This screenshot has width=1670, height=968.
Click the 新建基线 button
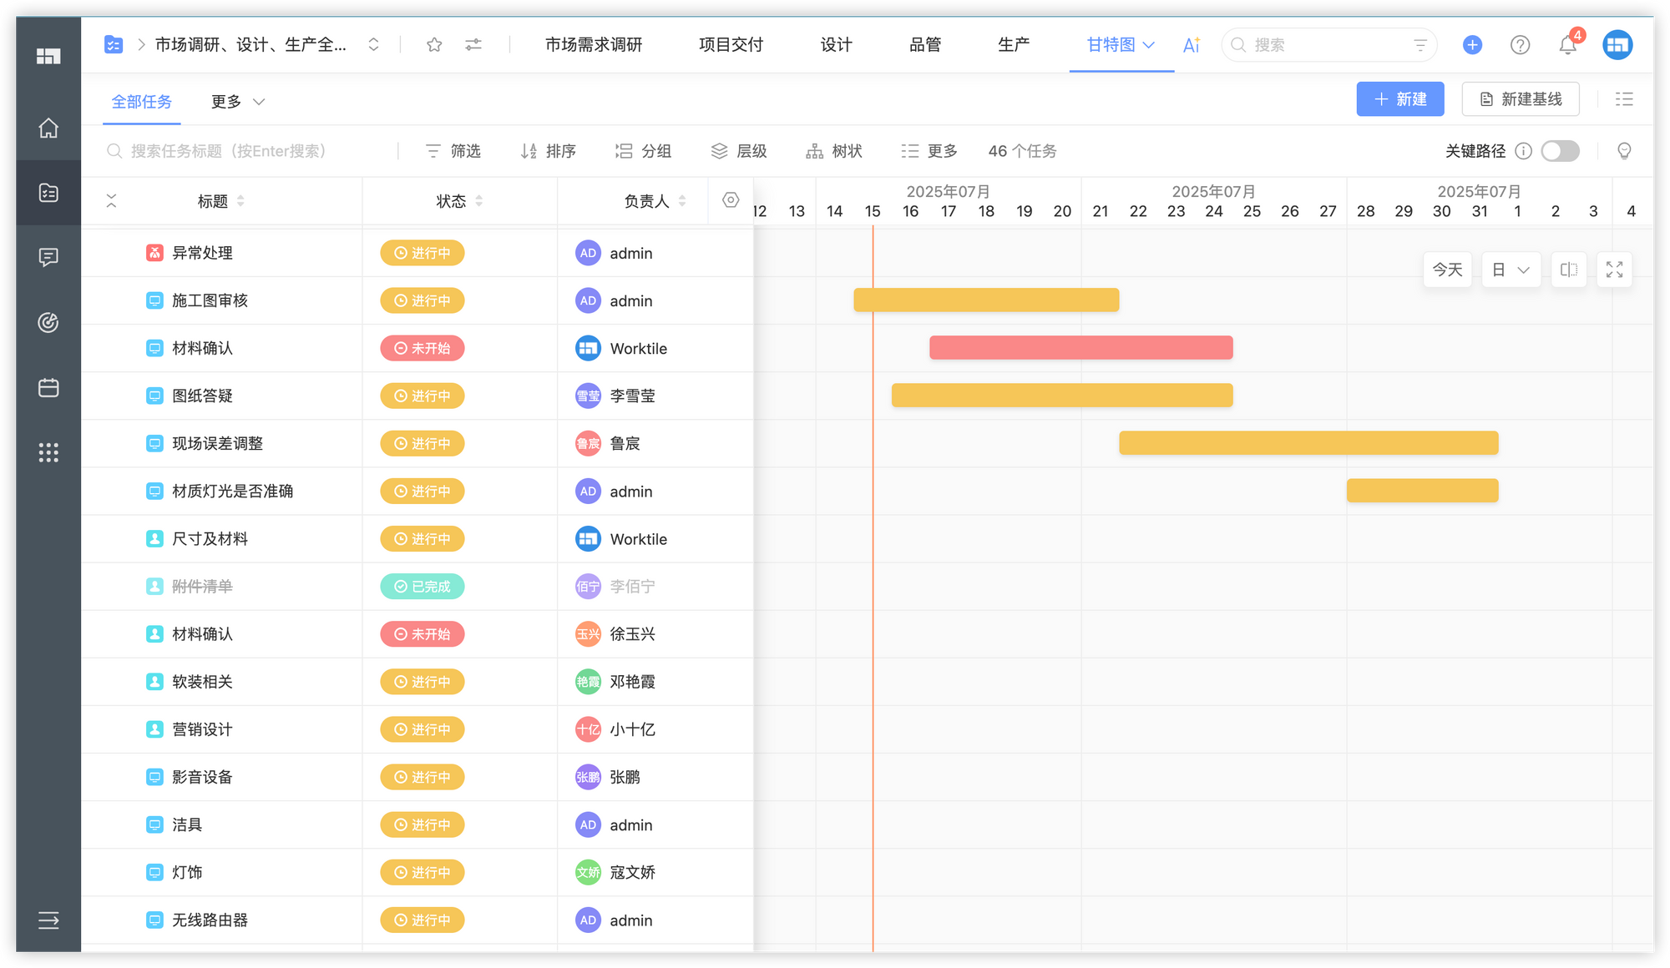tap(1520, 99)
